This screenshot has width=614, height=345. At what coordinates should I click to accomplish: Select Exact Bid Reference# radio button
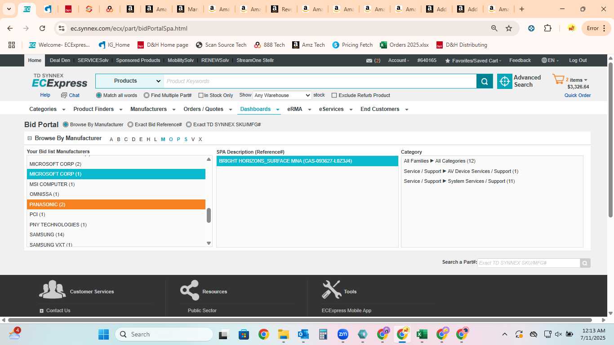coord(130,124)
